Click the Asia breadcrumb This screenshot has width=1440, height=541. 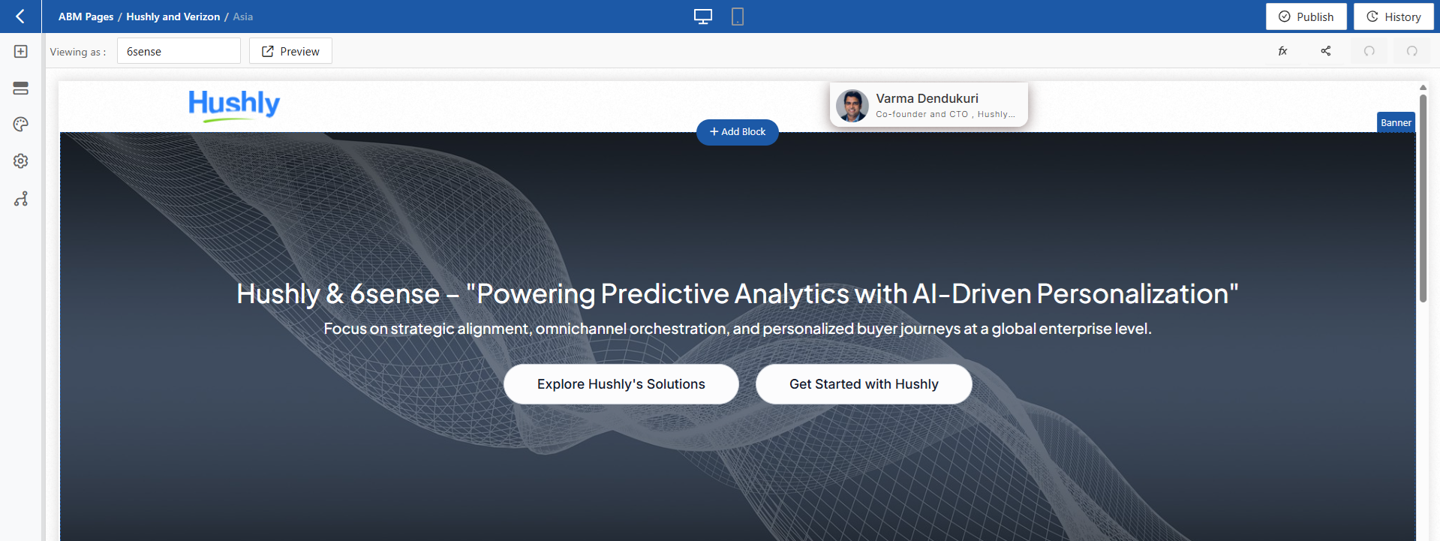click(x=243, y=17)
